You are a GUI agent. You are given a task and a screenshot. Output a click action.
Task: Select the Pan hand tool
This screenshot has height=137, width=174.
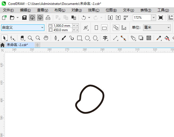[x=46, y=38]
